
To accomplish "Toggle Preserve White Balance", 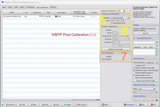I will pos(134,73).
